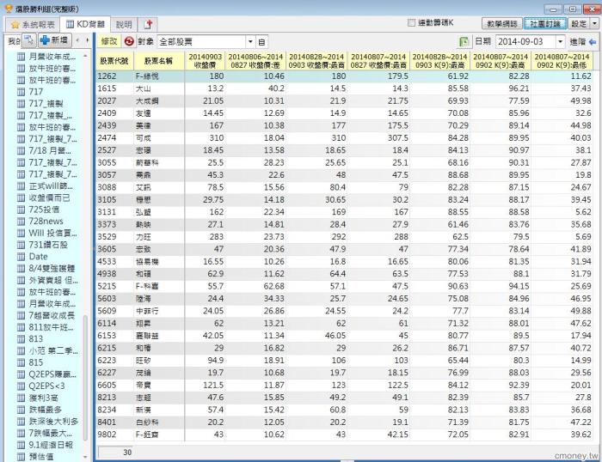Image resolution: width=602 pixels, height=462 pixels.
Task: Switch to the 系統報表 tab
Action: (33, 25)
